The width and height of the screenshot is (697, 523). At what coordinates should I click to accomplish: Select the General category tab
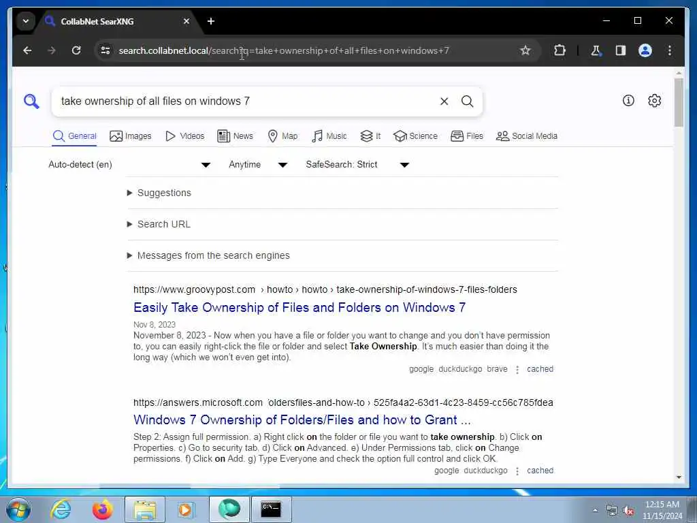click(74, 136)
